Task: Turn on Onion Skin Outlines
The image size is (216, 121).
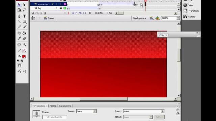Action: (x=77, y=13)
